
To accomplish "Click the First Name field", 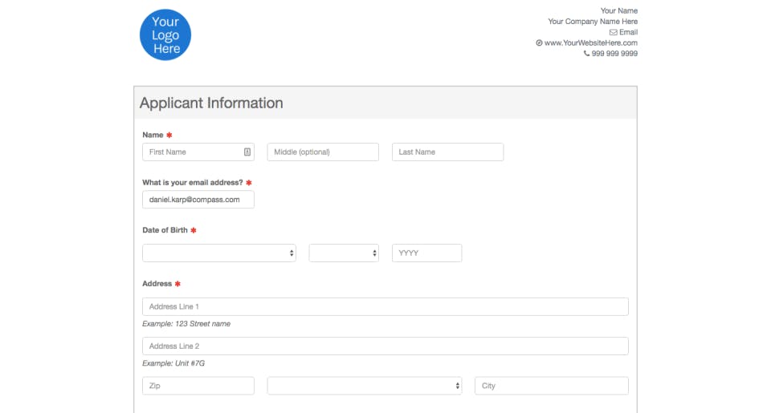I will (198, 152).
